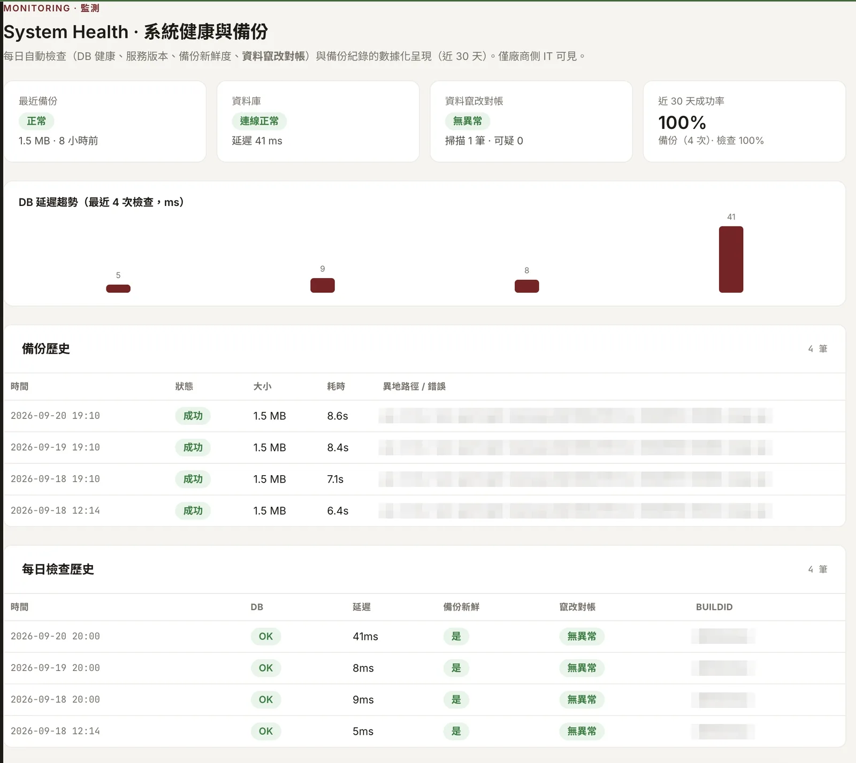Click the 8.4s duration cell
856x763 pixels.
pos(338,447)
